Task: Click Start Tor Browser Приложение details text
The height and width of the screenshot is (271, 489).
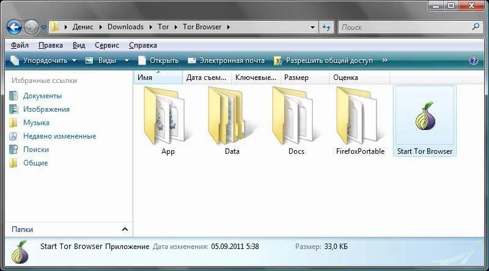Action: point(95,247)
